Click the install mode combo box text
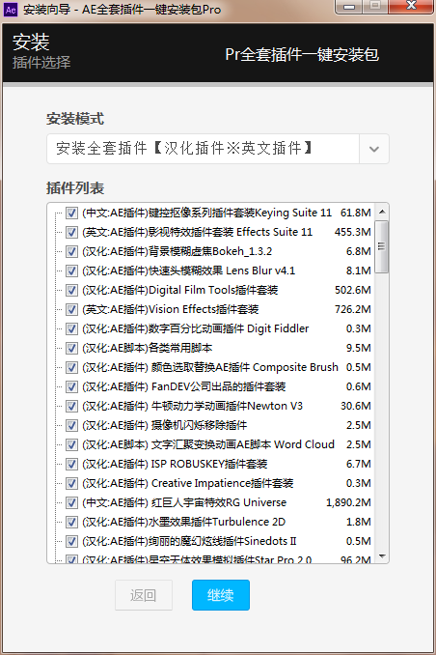This screenshot has height=655, width=436. [x=184, y=149]
